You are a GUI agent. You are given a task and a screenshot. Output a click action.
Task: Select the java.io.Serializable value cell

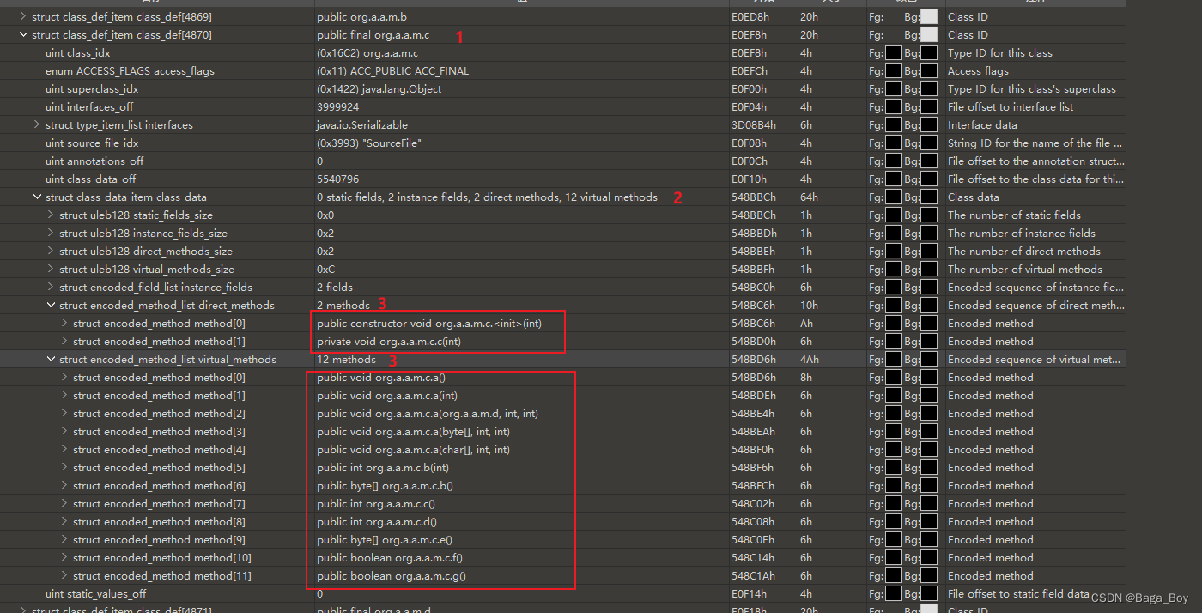click(361, 124)
